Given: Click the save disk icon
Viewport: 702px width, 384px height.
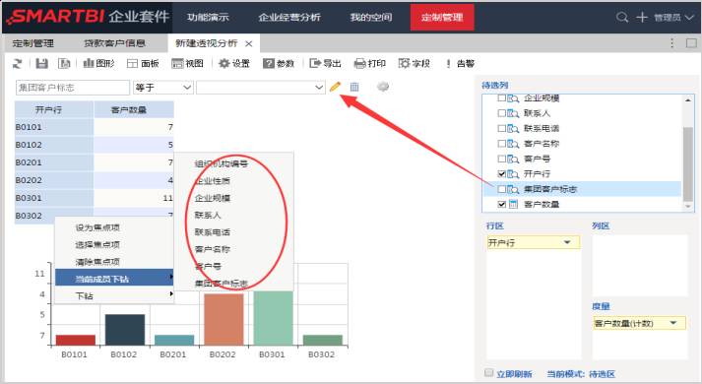Looking at the screenshot, I should tap(42, 64).
